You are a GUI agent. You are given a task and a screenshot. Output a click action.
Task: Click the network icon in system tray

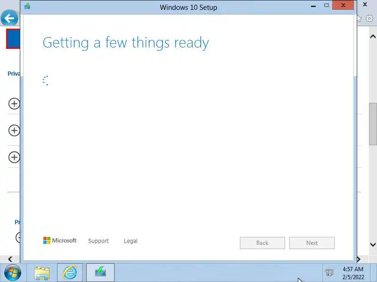click(x=329, y=273)
